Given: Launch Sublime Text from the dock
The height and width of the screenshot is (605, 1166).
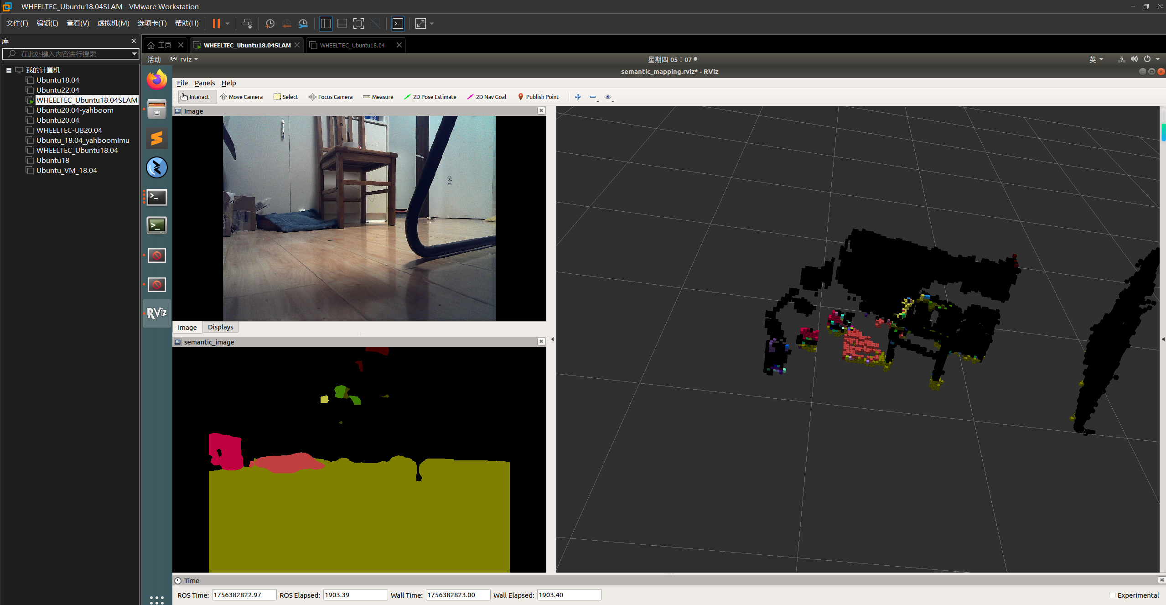Looking at the screenshot, I should [x=156, y=138].
